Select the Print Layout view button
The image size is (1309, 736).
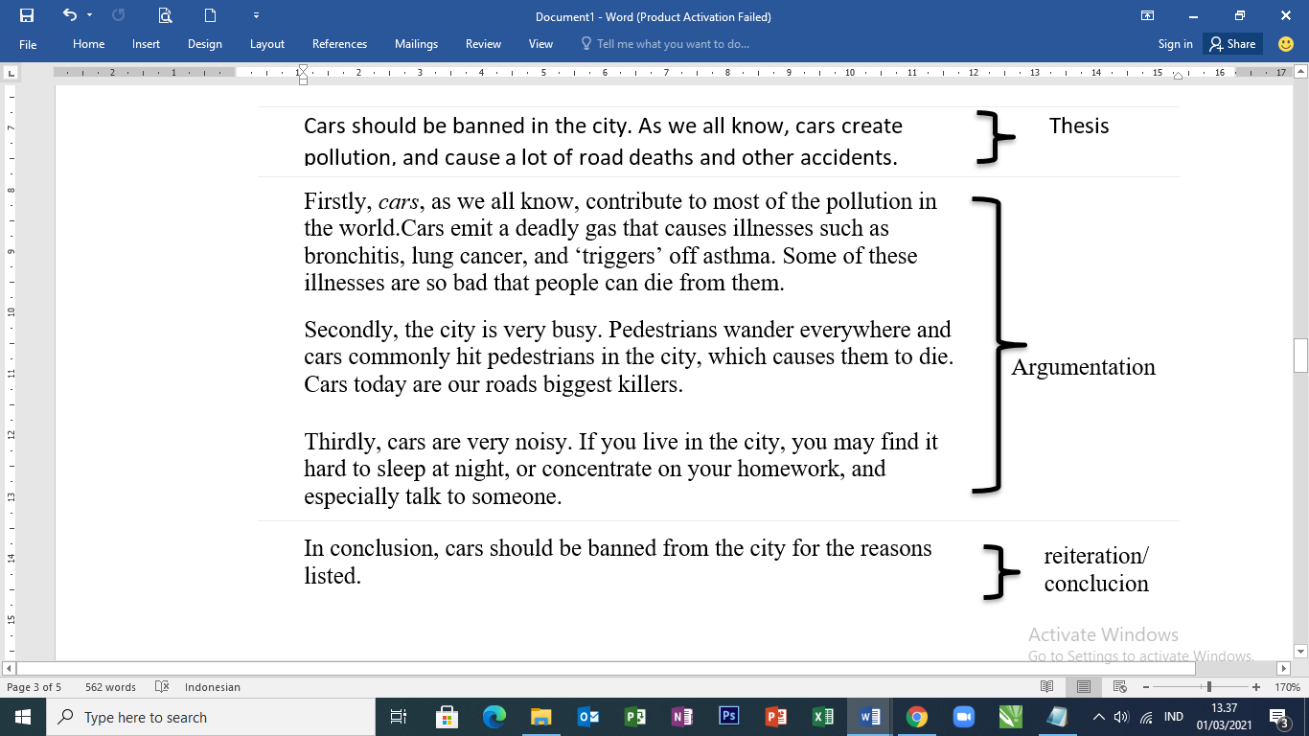click(1084, 687)
